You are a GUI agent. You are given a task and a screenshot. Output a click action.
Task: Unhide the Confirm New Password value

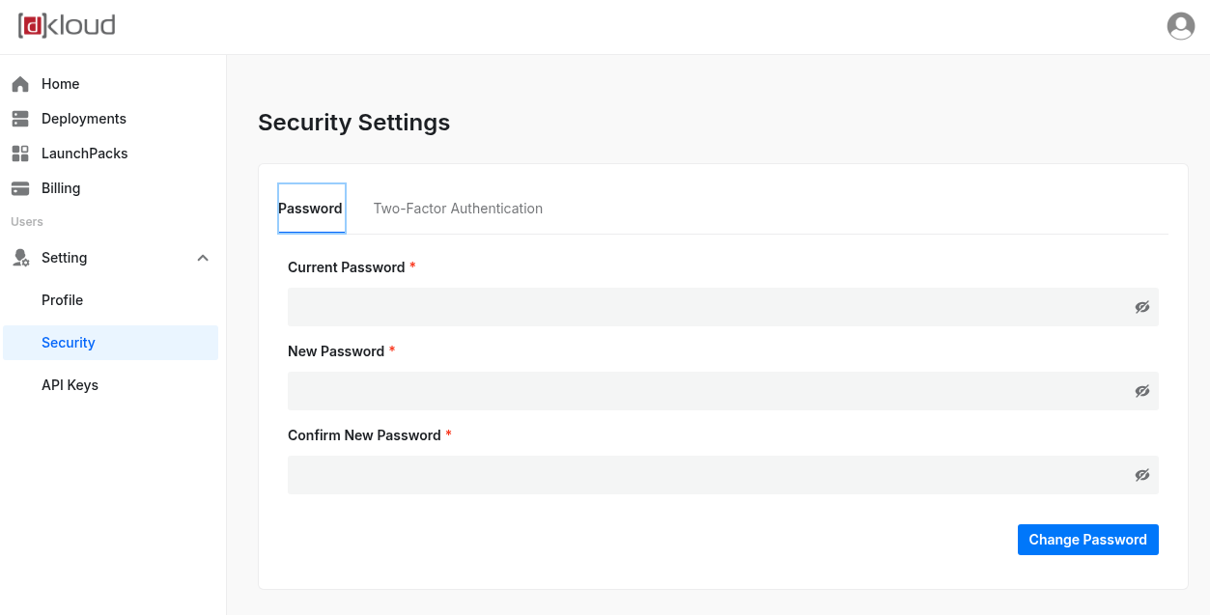1141,474
